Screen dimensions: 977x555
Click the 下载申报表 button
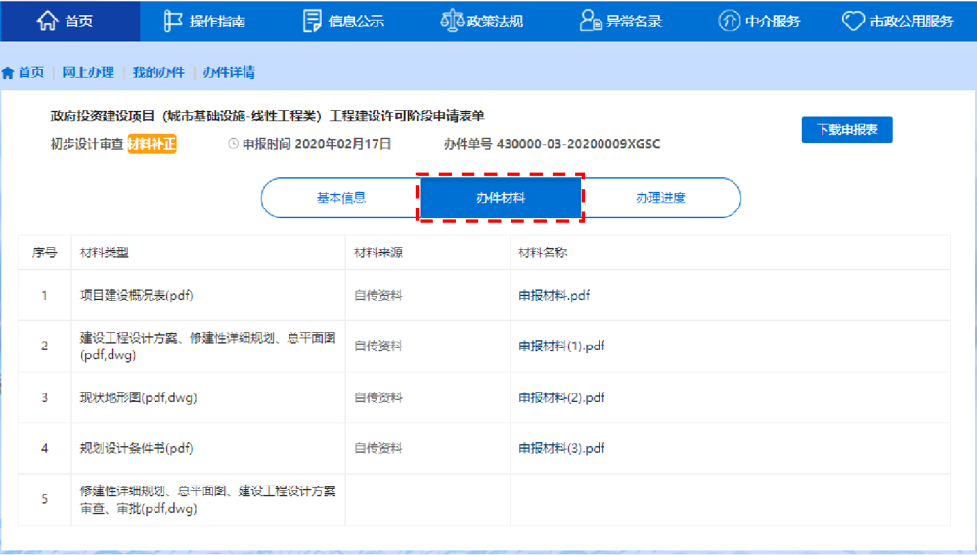tap(847, 130)
